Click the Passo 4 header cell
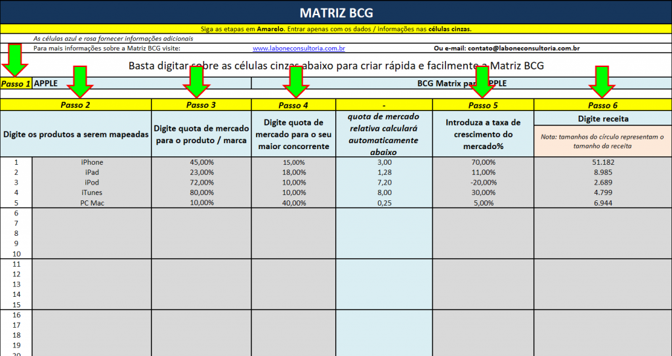This screenshot has width=672, height=356. click(293, 105)
